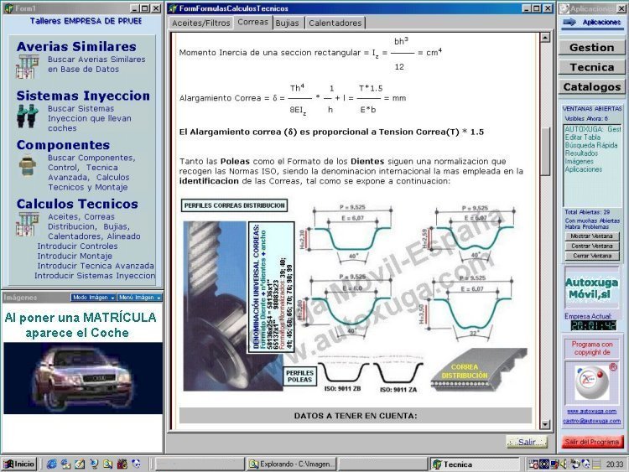Click Introducir Tecnica Avanzada link
The height and width of the screenshot is (472, 629).
coord(96,266)
